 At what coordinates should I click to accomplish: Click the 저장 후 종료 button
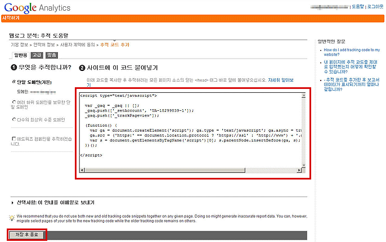(x=27, y=235)
